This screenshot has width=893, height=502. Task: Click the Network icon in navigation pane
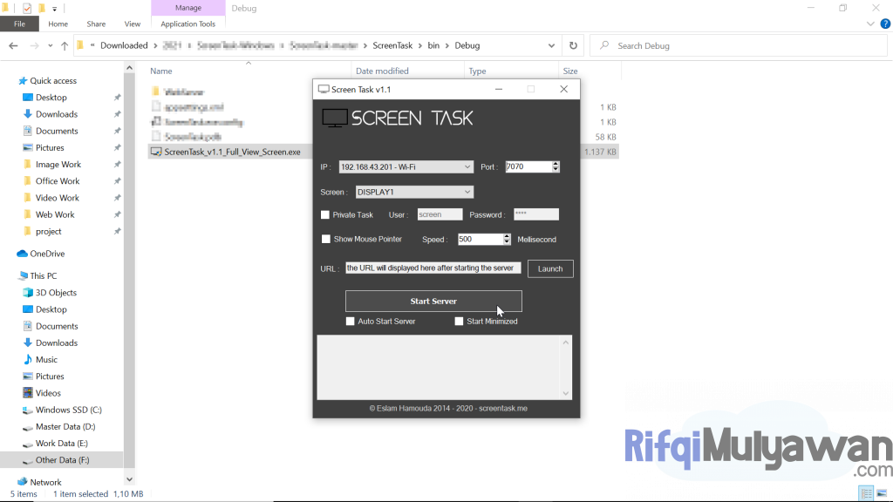click(23, 482)
